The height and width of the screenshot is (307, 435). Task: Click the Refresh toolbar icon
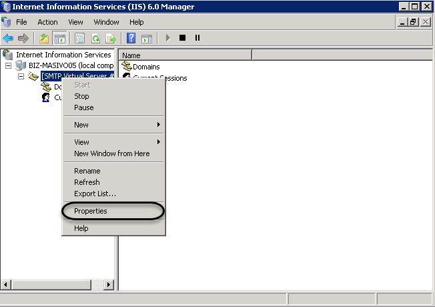[95, 38]
